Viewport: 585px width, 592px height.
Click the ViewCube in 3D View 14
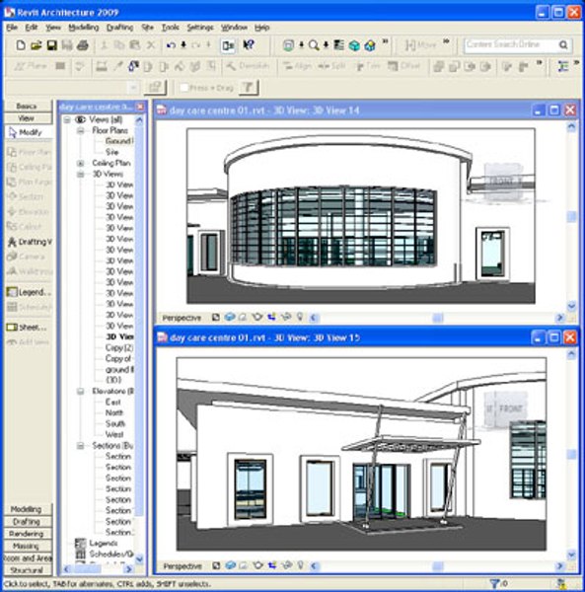coord(503,181)
